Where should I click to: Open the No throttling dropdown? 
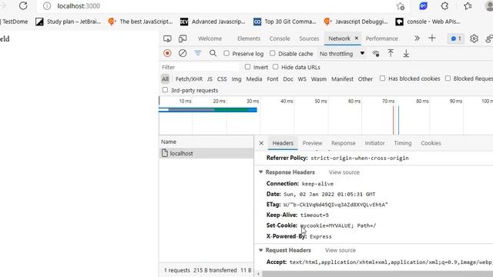[342, 54]
